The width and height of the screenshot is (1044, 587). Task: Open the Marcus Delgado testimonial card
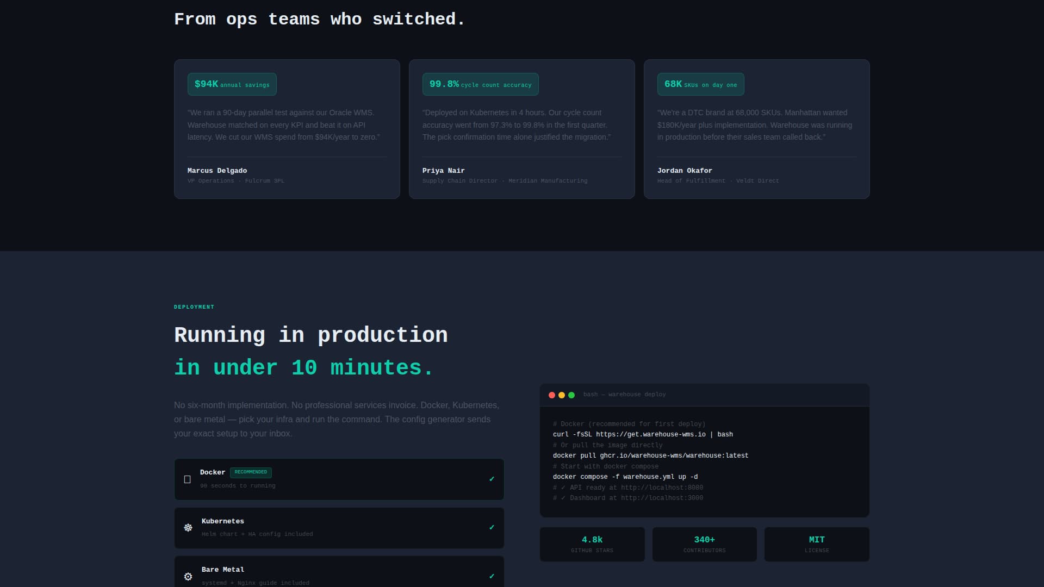coord(287,129)
